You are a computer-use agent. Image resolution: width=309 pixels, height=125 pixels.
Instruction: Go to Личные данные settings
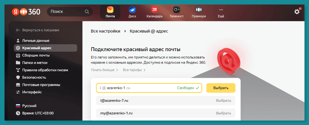(32, 41)
